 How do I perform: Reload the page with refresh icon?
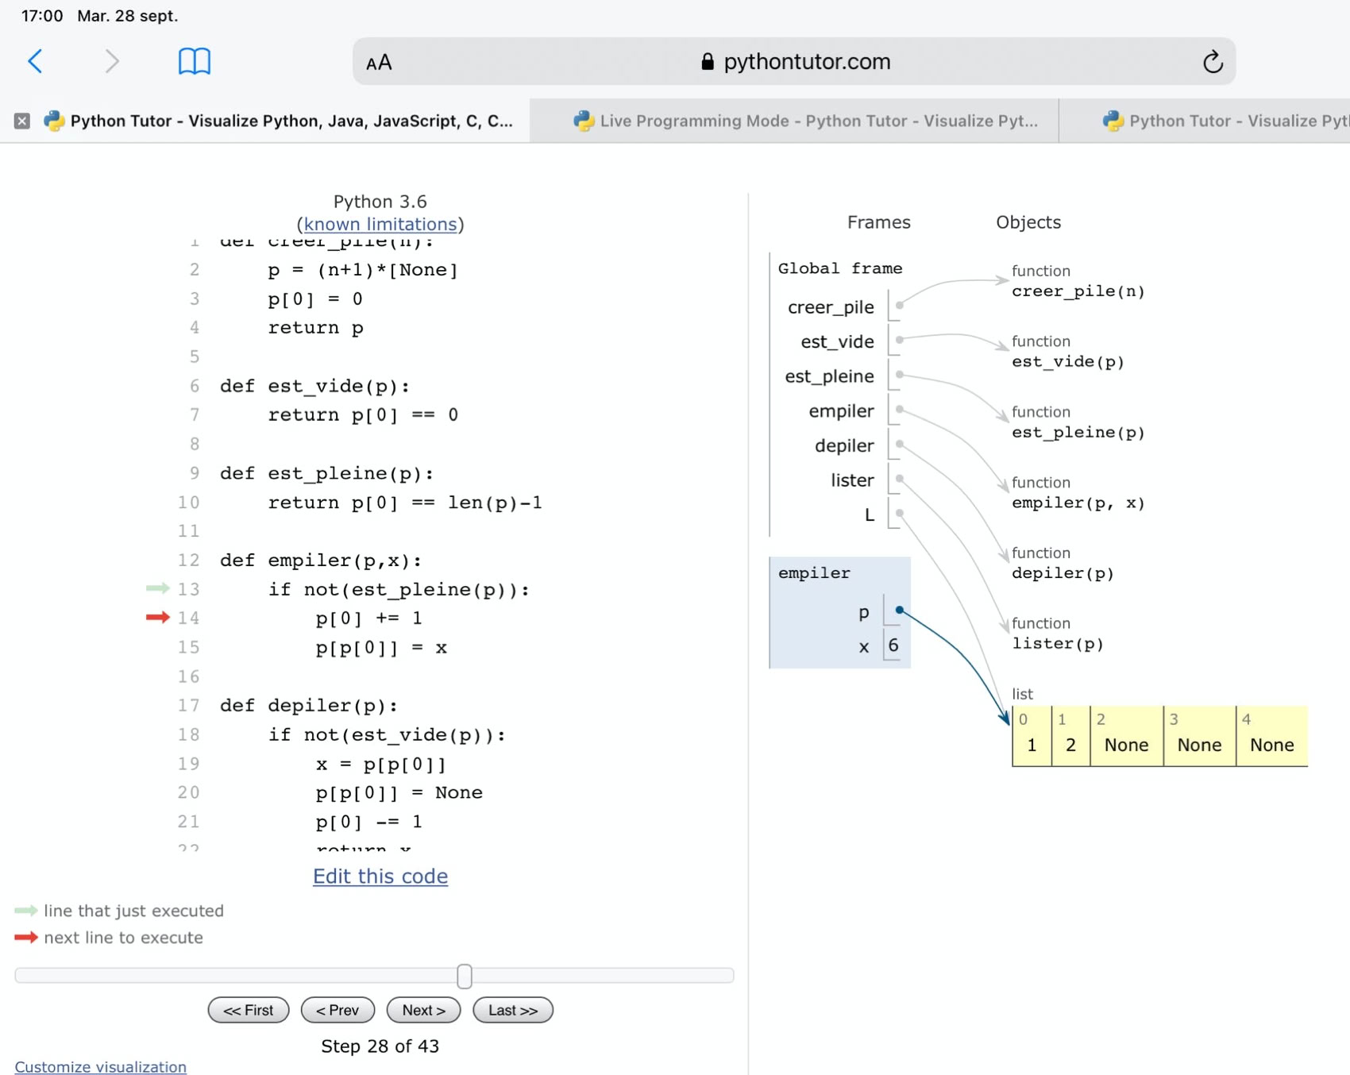(x=1212, y=62)
